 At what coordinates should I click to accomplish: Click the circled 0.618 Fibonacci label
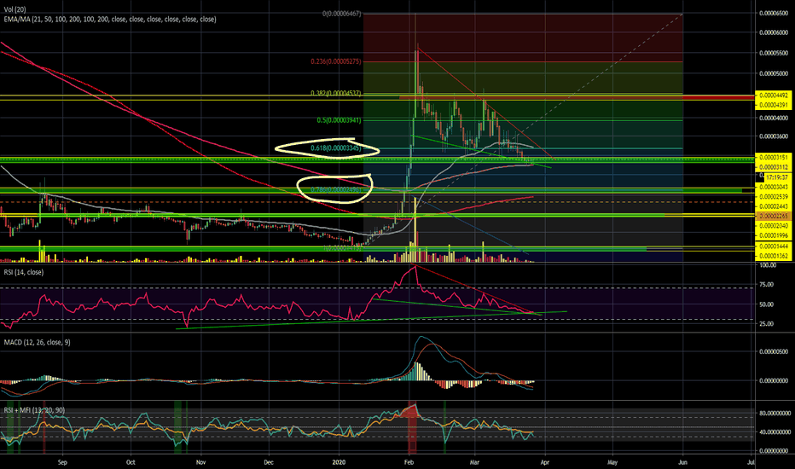pos(335,148)
